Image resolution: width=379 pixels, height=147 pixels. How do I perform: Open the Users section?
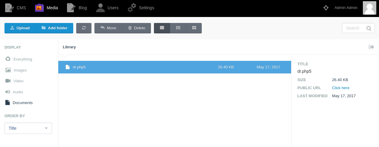107,8
